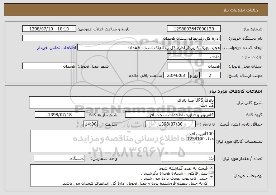The image size is (276, 195).
Task: Click the گروه کالا label
Action: point(254,115)
